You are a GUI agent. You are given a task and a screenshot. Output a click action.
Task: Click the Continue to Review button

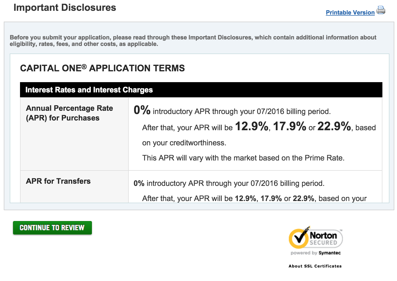click(52, 228)
